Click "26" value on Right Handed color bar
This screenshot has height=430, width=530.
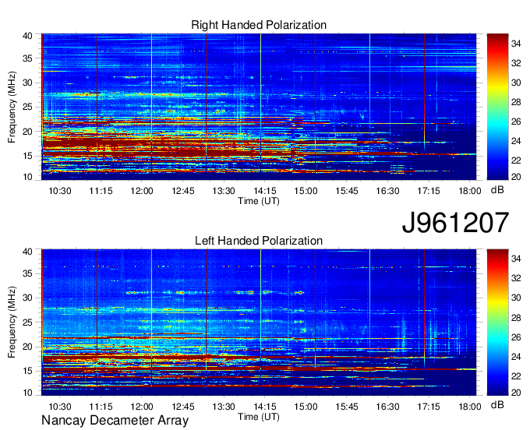pyautogui.click(x=516, y=122)
